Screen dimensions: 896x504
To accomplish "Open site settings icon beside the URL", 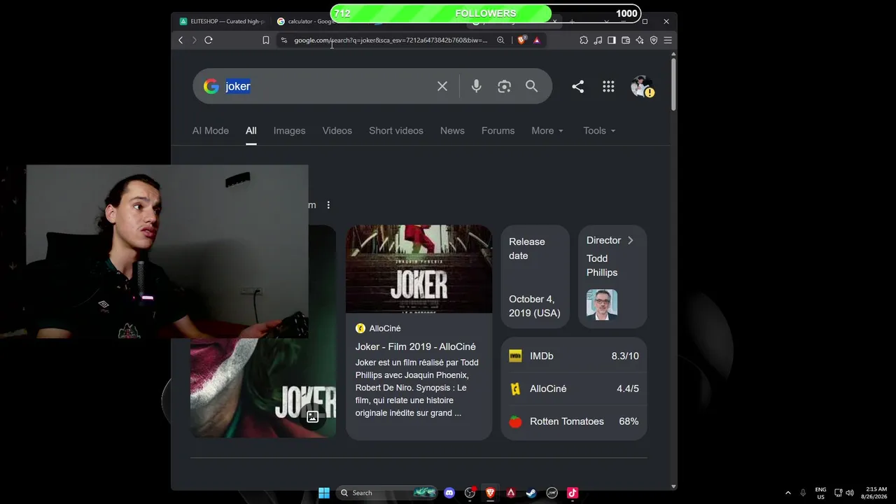I will tap(283, 40).
